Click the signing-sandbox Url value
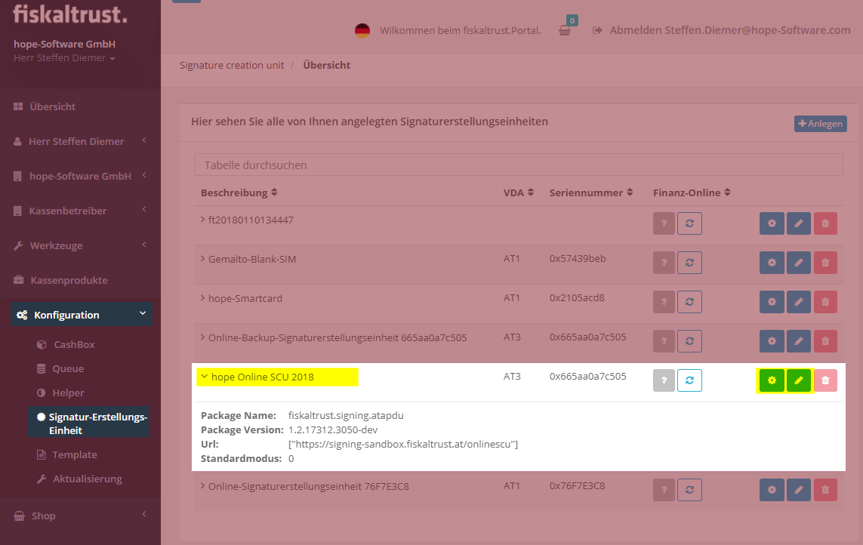This screenshot has width=863, height=545. coord(403,445)
